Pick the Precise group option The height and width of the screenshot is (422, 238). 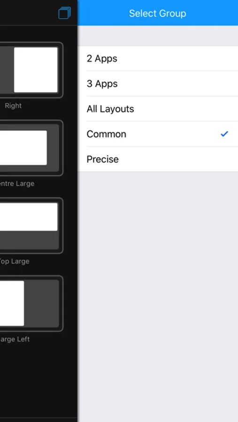click(158, 159)
